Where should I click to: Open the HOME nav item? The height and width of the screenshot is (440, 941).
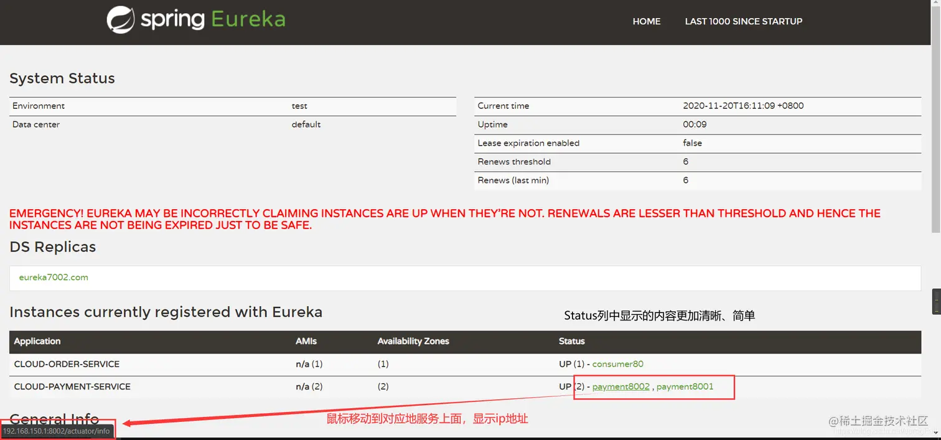click(x=647, y=21)
